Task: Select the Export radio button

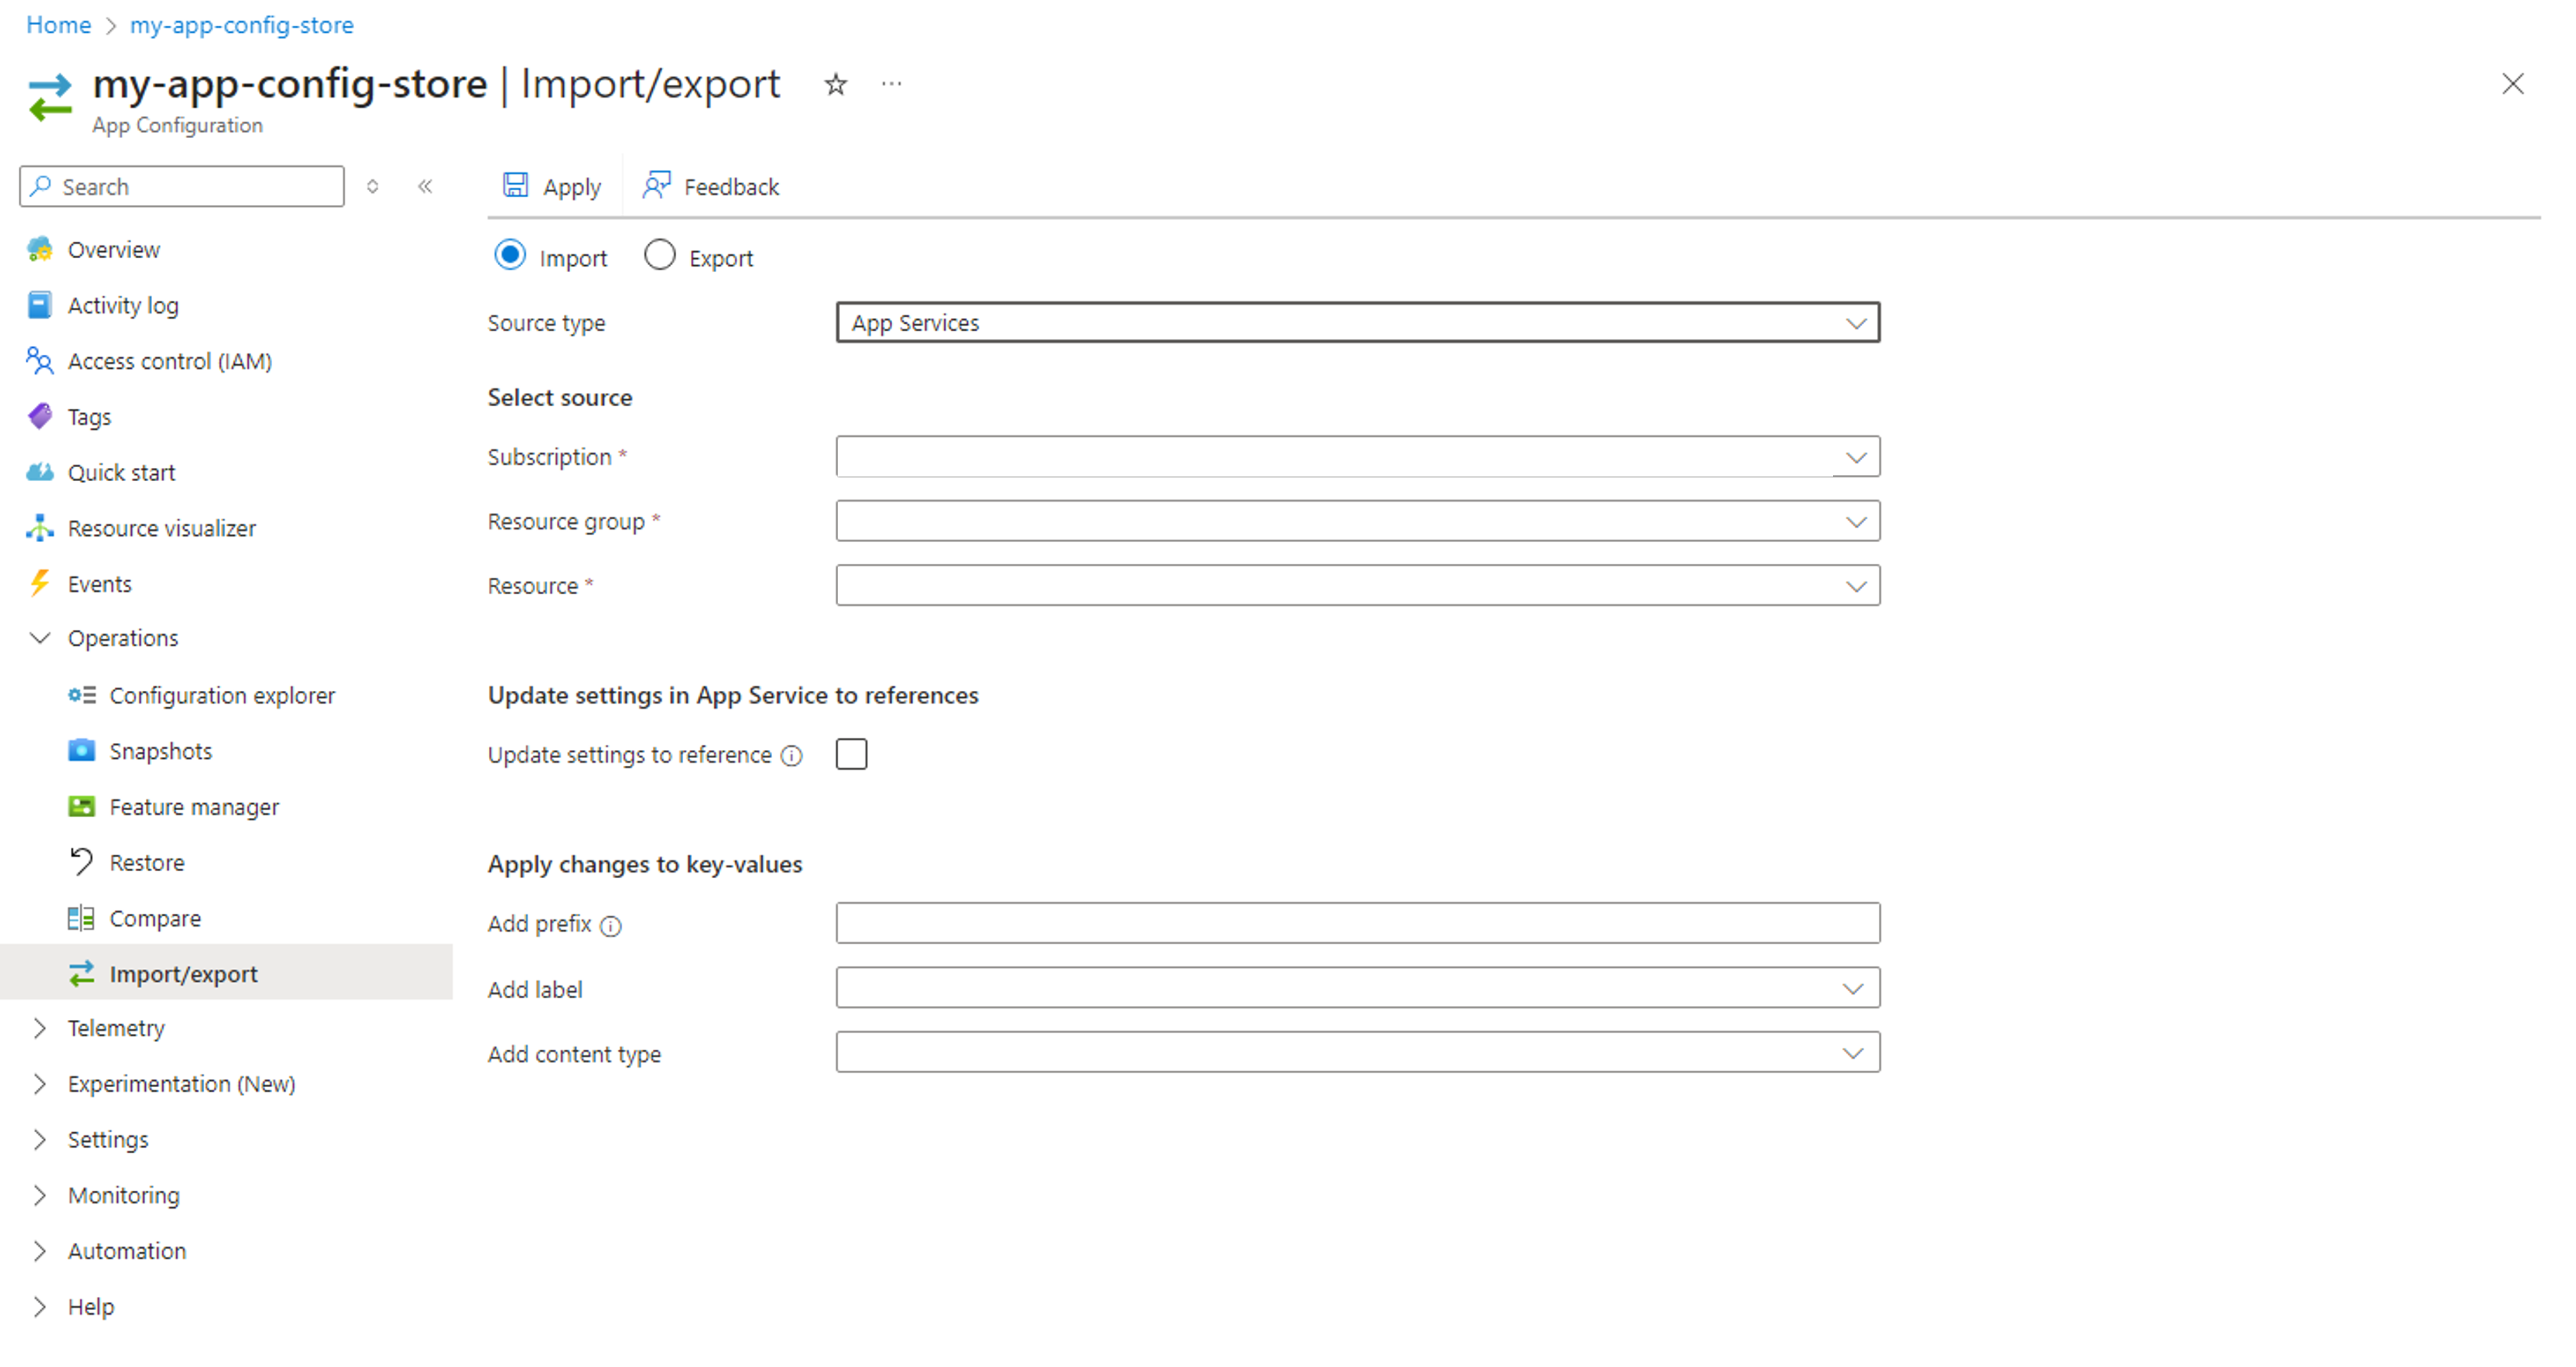Action: point(657,258)
